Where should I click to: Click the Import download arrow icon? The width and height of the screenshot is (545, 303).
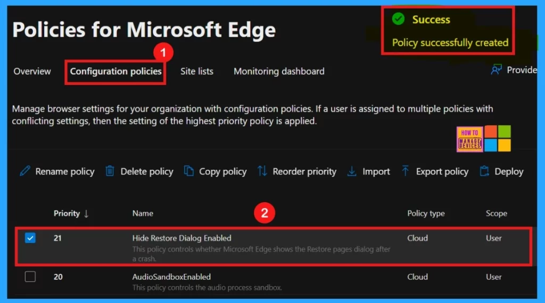(x=352, y=171)
